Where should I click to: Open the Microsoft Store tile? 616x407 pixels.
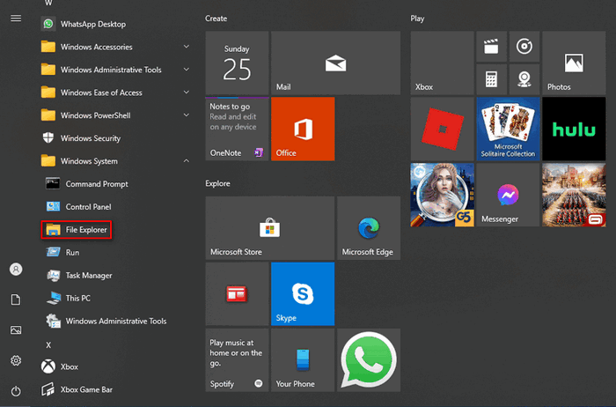[x=270, y=228]
